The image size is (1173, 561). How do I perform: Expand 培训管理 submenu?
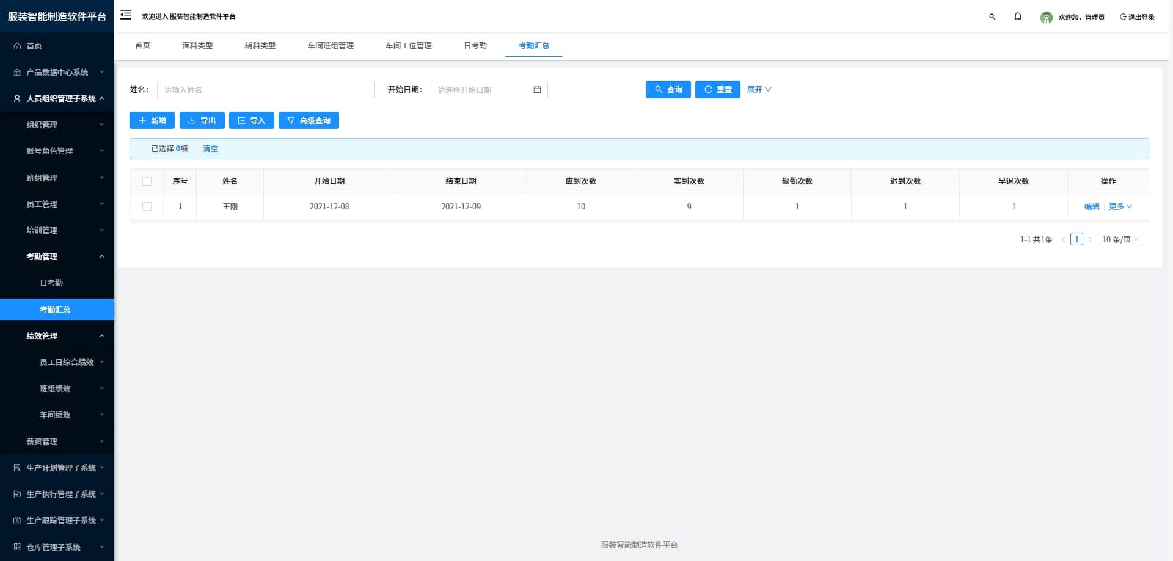(57, 230)
